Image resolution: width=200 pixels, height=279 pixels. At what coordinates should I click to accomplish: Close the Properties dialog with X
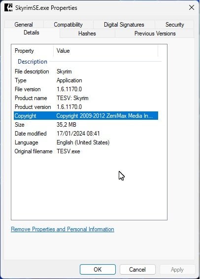tap(192, 7)
